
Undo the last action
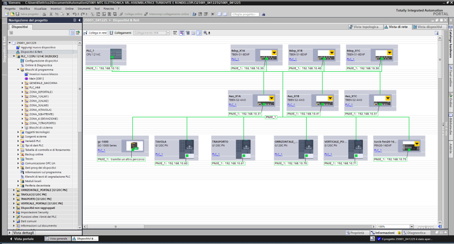(75, 14)
